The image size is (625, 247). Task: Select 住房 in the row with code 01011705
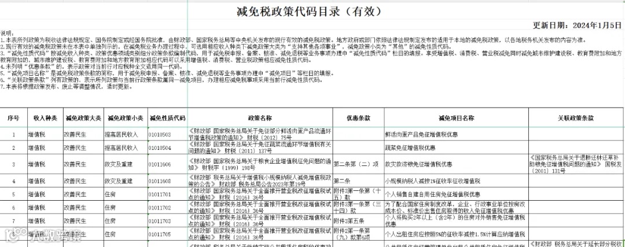pyautogui.click(x=126, y=234)
